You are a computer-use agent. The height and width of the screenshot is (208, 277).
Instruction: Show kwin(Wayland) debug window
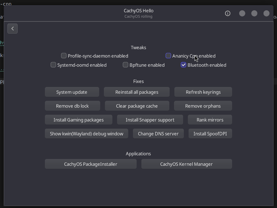click(x=87, y=134)
